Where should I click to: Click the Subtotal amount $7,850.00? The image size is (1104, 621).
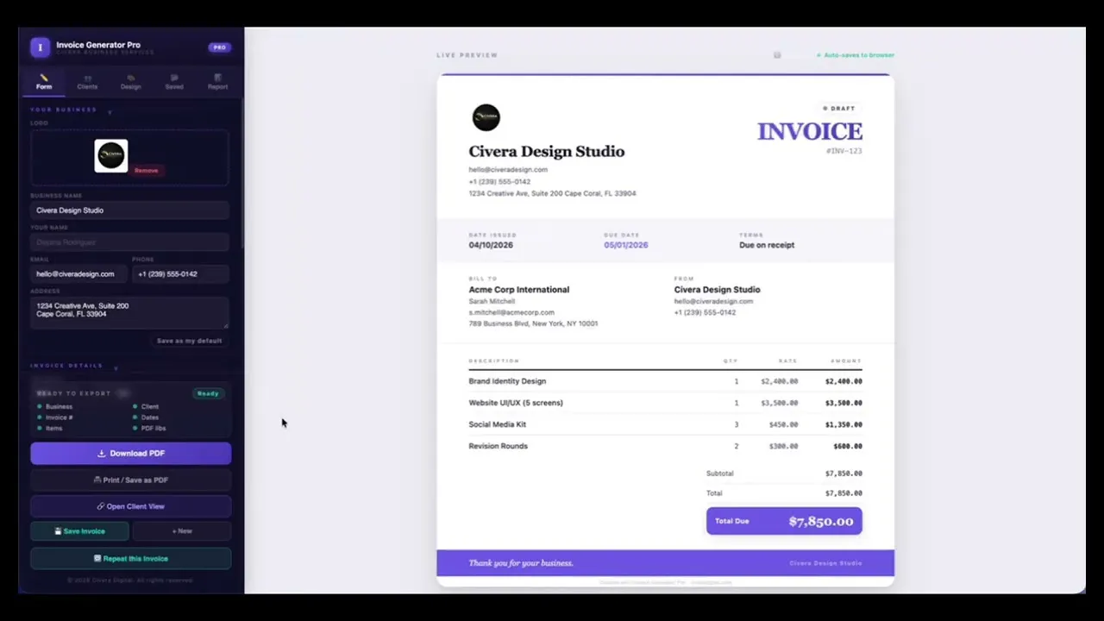[843, 474]
